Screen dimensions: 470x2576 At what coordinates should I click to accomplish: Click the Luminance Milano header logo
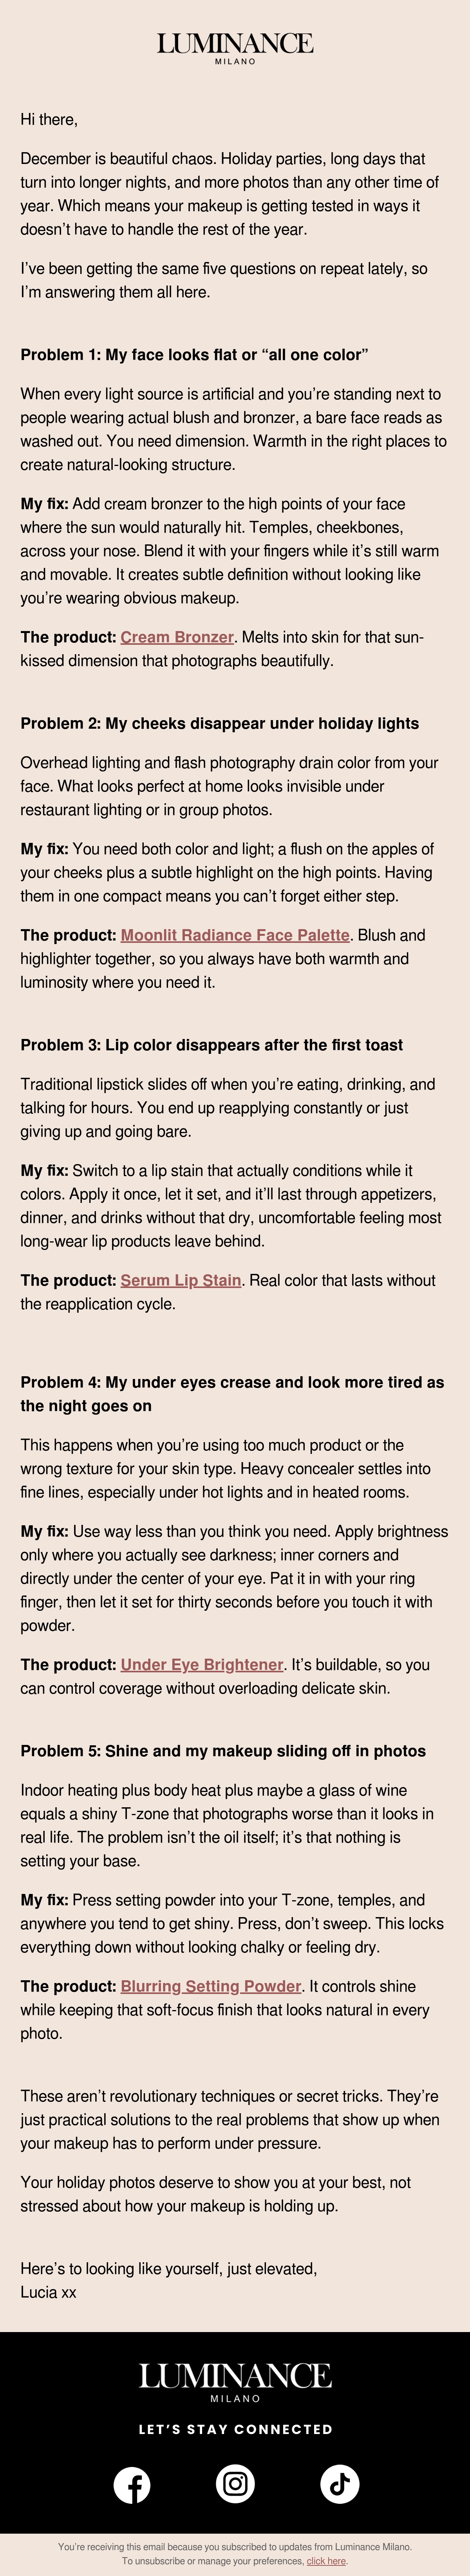(x=235, y=48)
